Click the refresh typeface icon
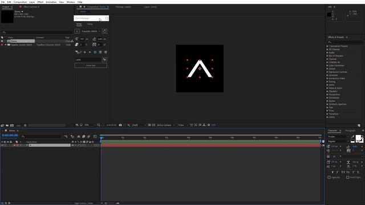Image resolution: width=365 pixels, height=205 pixels. point(104,31)
